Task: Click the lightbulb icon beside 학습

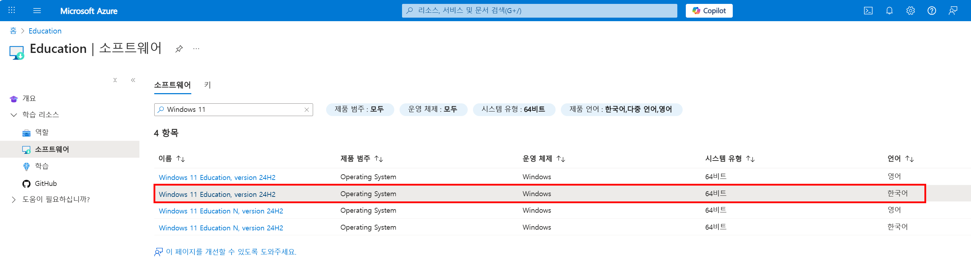Action: tap(26, 167)
